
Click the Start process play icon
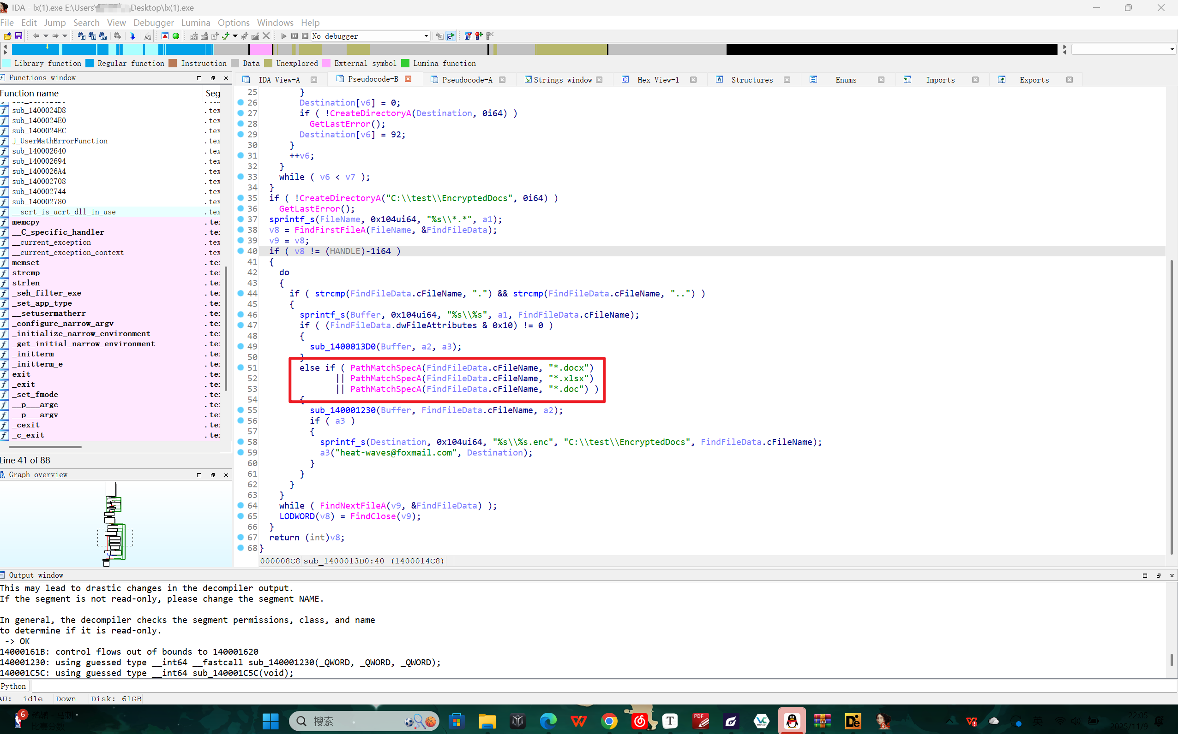point(284,36)
